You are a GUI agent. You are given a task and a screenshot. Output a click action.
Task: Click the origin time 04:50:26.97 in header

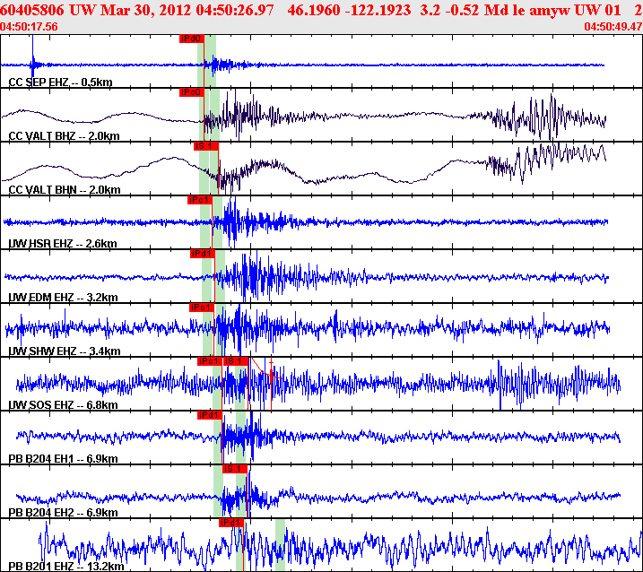click(235, 10)
